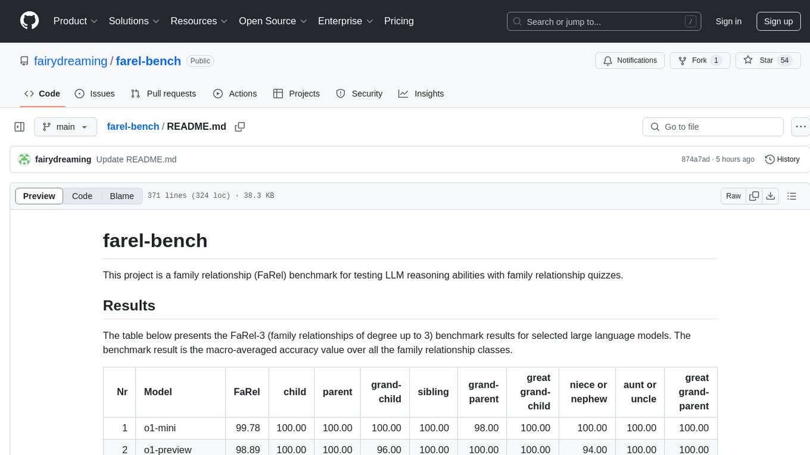Click the great grand-parent column header

pos(691,392)
